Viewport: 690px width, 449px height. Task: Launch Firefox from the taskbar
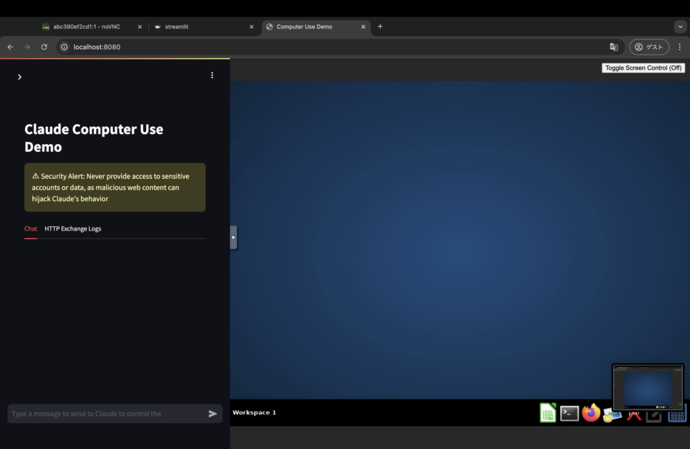pos(590,413)
